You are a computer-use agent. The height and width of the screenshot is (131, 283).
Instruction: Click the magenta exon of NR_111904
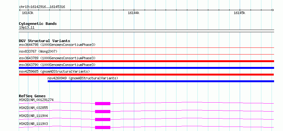(x=103, y=120)
